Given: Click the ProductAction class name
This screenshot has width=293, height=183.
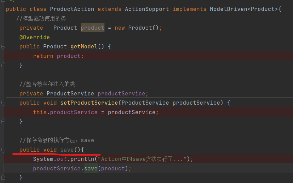Looking at the screenshot, I should 72,9.
